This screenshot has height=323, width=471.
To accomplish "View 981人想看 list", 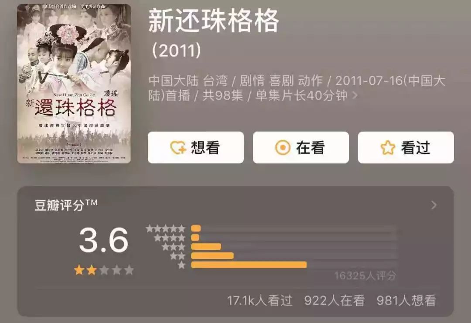I will click(406, 300).
